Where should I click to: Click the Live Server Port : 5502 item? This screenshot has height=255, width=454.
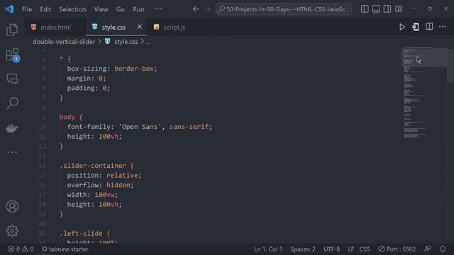(x=397, y=249)
